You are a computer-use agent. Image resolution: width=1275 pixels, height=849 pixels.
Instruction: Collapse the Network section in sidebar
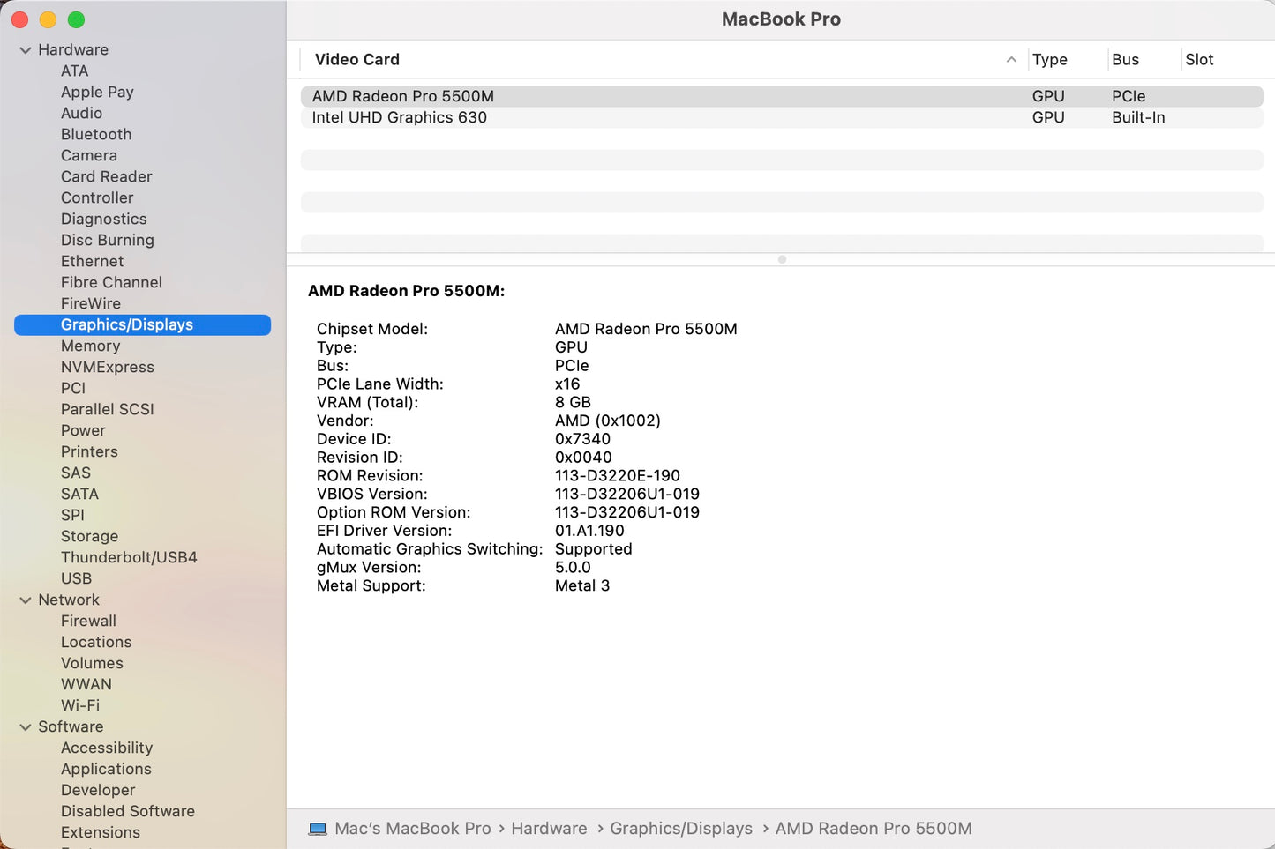[x=25, y=600]
